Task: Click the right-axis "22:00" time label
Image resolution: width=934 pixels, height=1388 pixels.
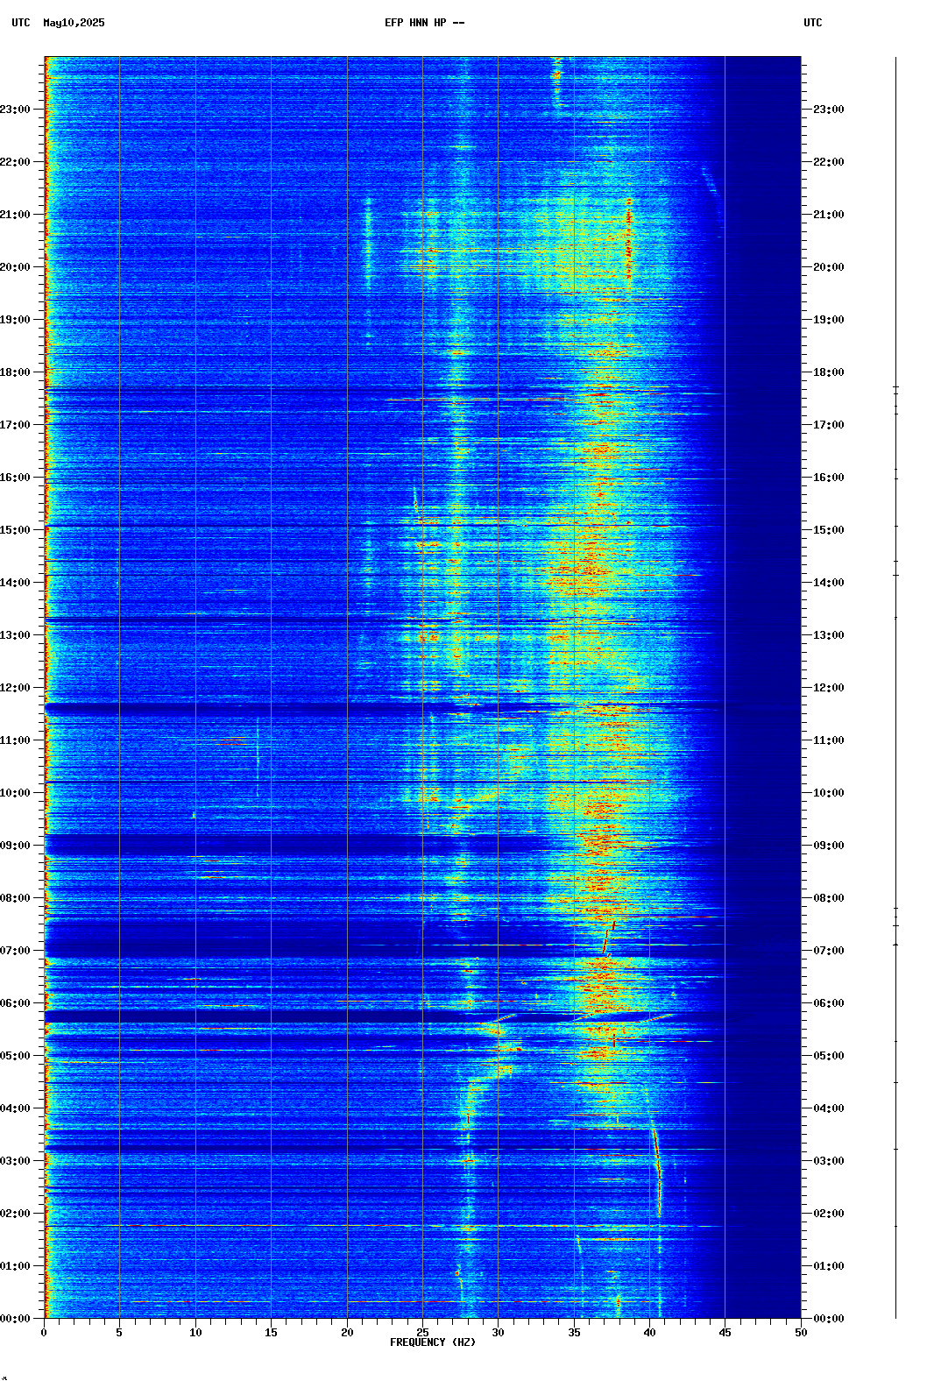Action: point(829,162)
